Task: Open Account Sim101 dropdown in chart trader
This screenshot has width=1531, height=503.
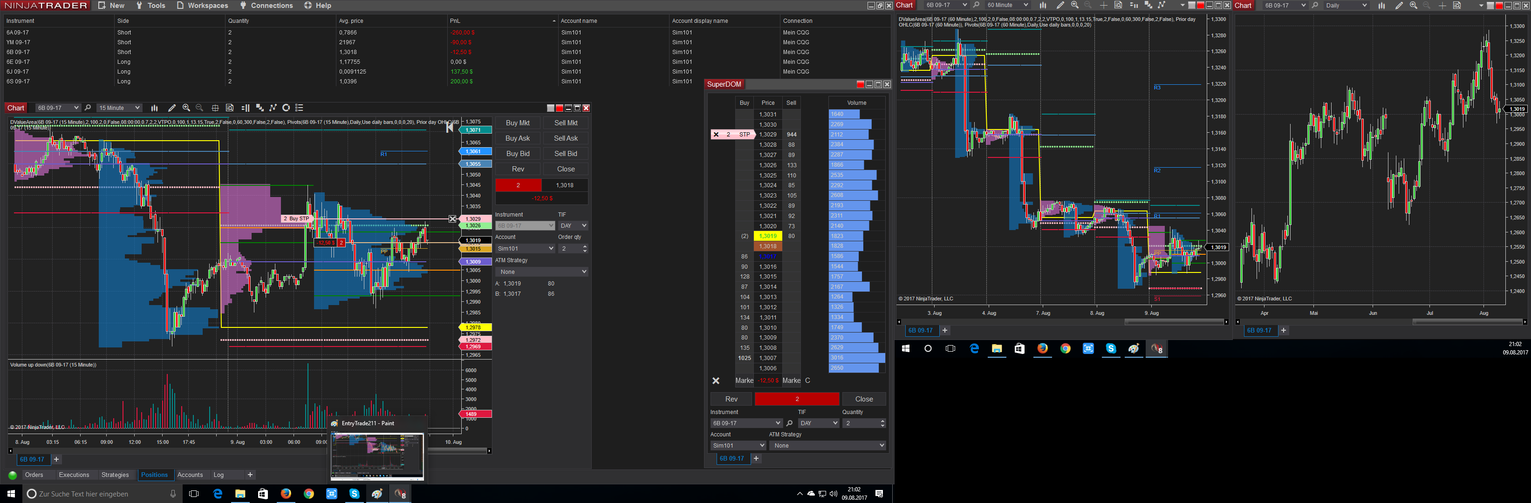Action: (526, 249)
